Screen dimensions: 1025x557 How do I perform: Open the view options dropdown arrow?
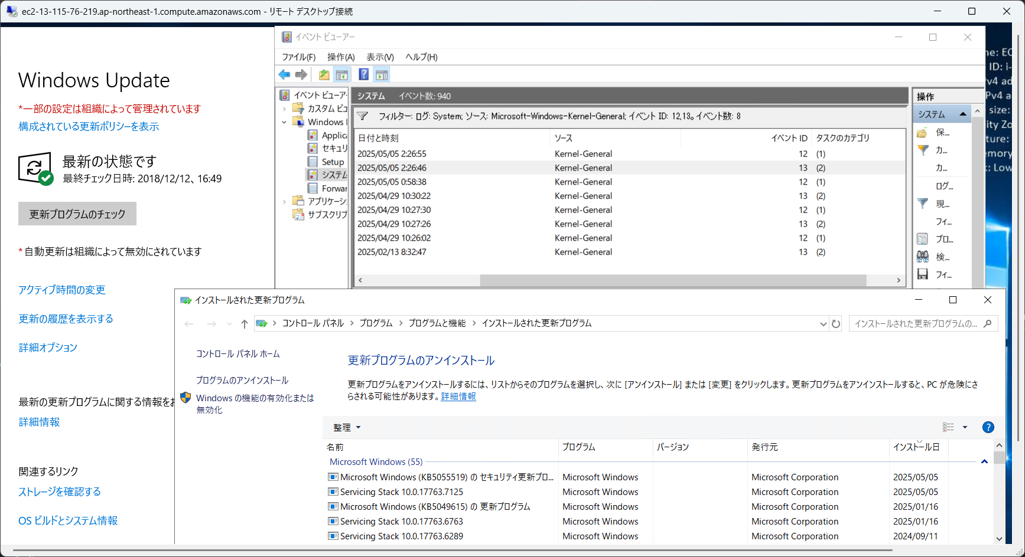(965, 427)
